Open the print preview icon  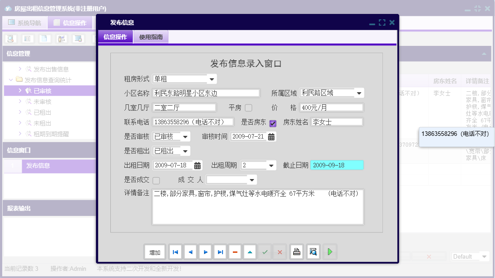click(x=313, y=252)
